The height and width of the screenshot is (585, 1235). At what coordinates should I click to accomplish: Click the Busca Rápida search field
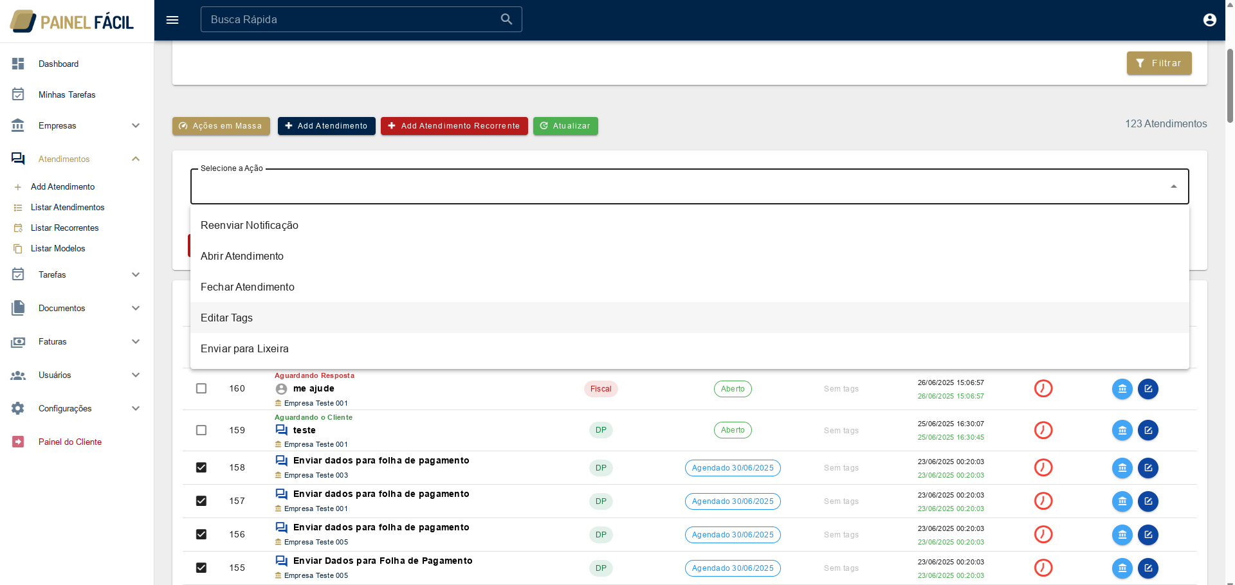[361, 19]
